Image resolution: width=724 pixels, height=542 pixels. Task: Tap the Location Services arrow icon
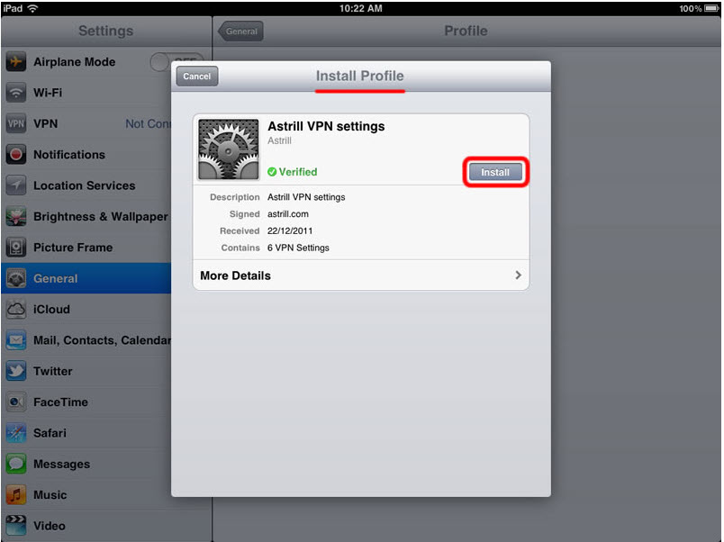coord(16,185)
